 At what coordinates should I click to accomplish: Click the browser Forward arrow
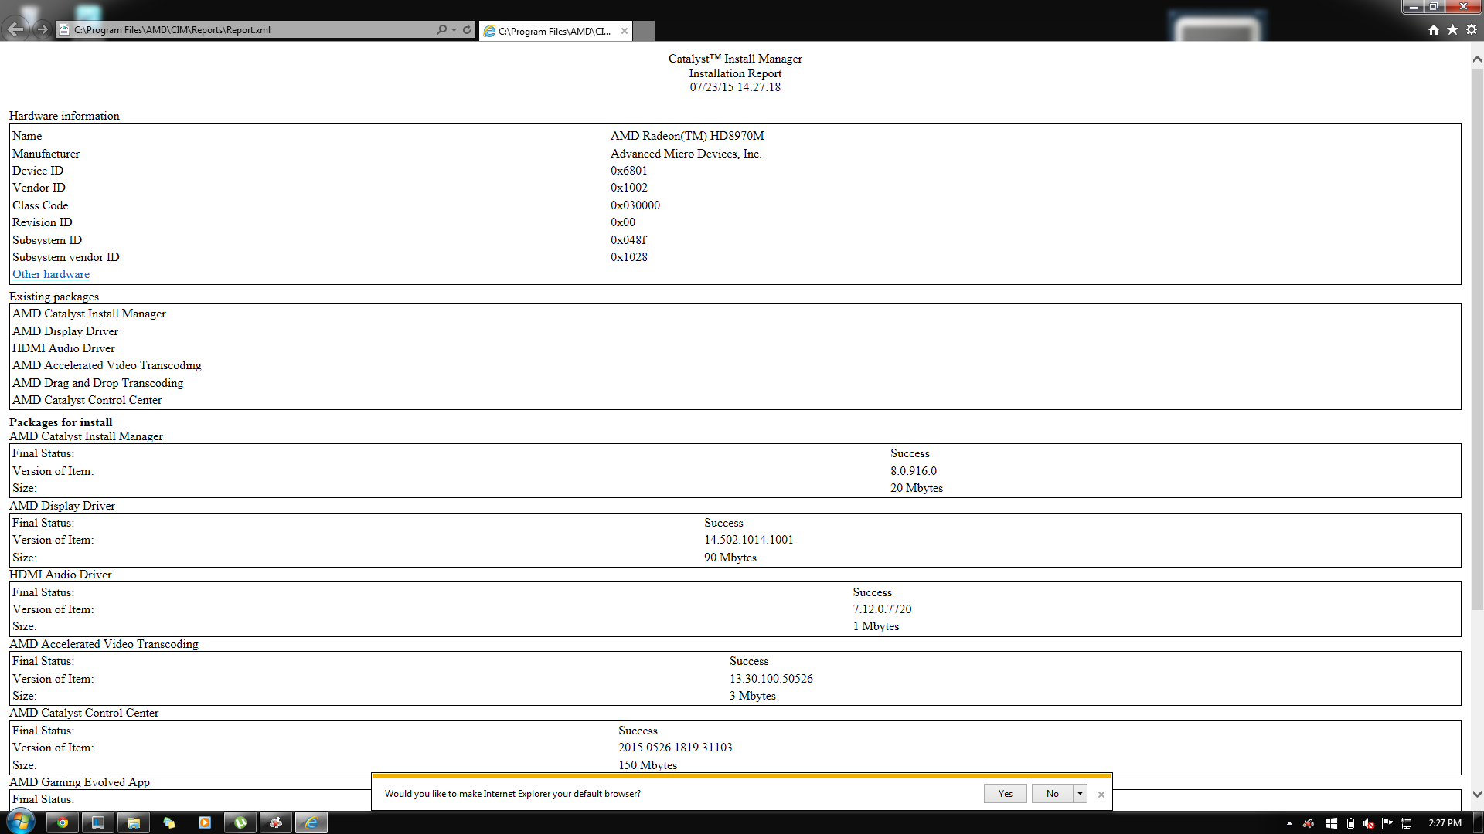click(x=43, y=29)
